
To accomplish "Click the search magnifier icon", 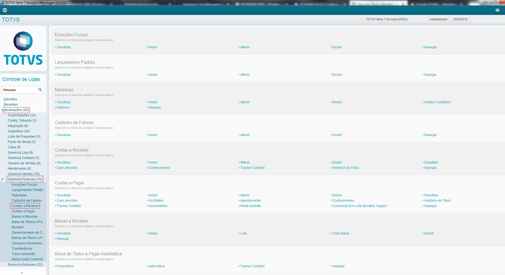I will tap(40, 90).
